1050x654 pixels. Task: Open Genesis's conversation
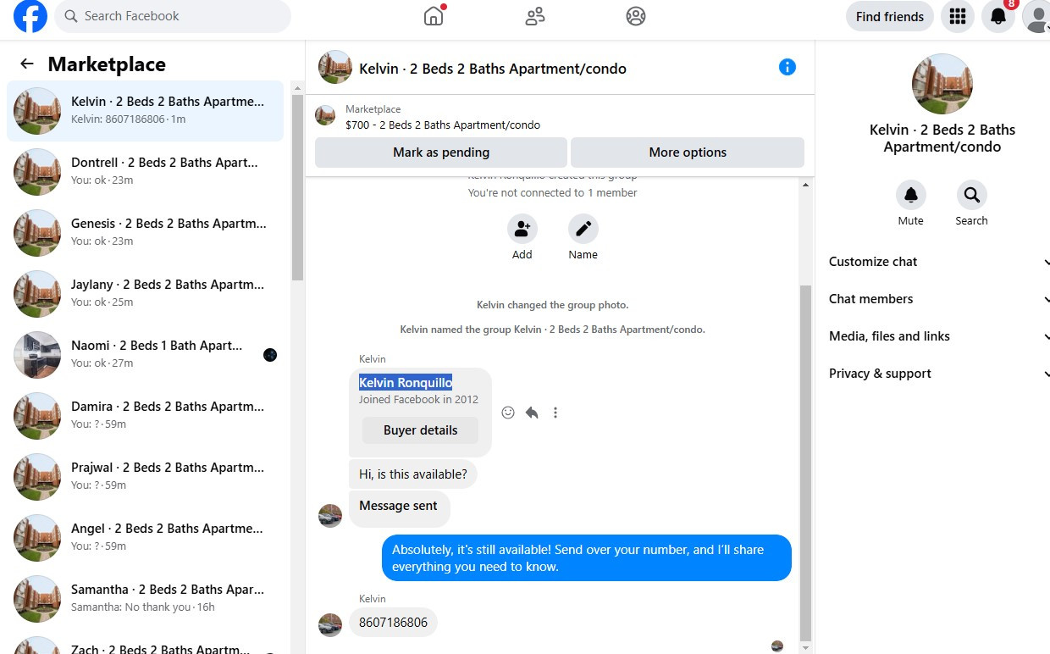point(145,233)
